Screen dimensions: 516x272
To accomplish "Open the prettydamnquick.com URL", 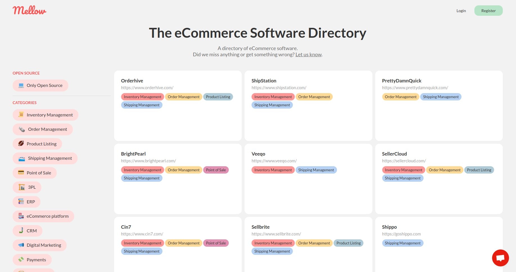I will point(415,88).
